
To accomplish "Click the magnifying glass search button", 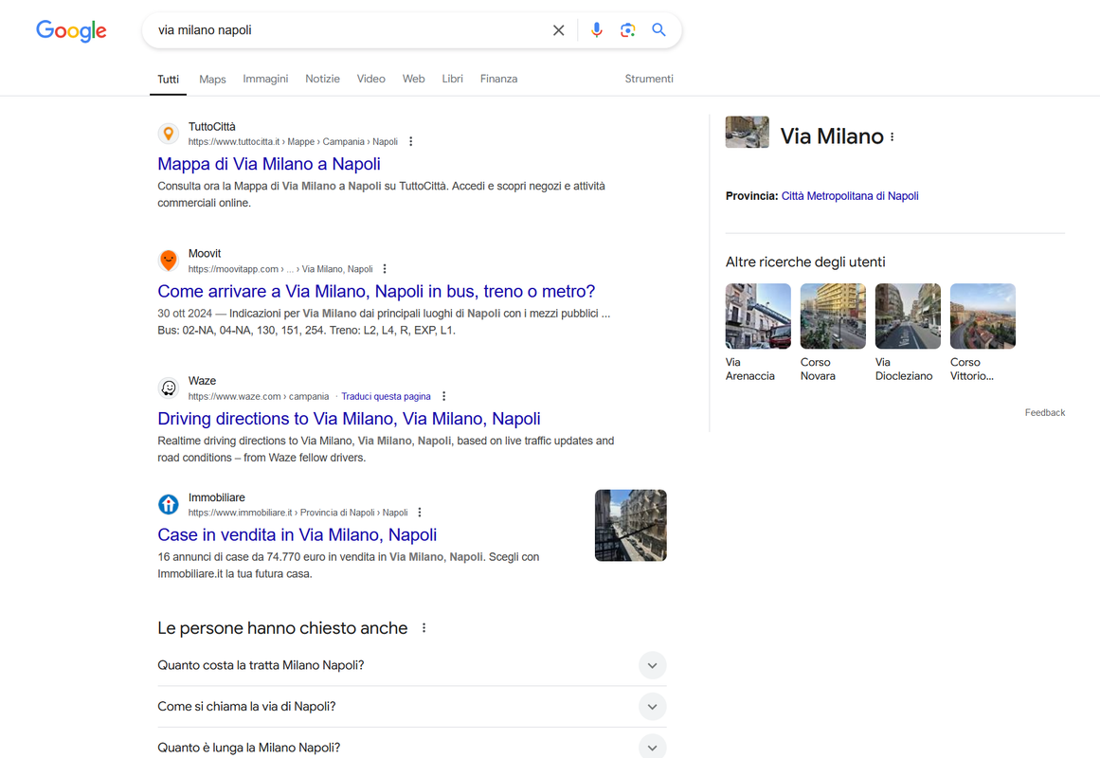I will pyautogui.click(x=658, y=30).
